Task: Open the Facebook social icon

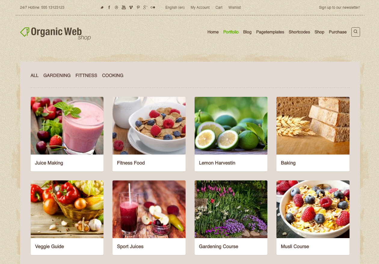Action: coord(109,8)
